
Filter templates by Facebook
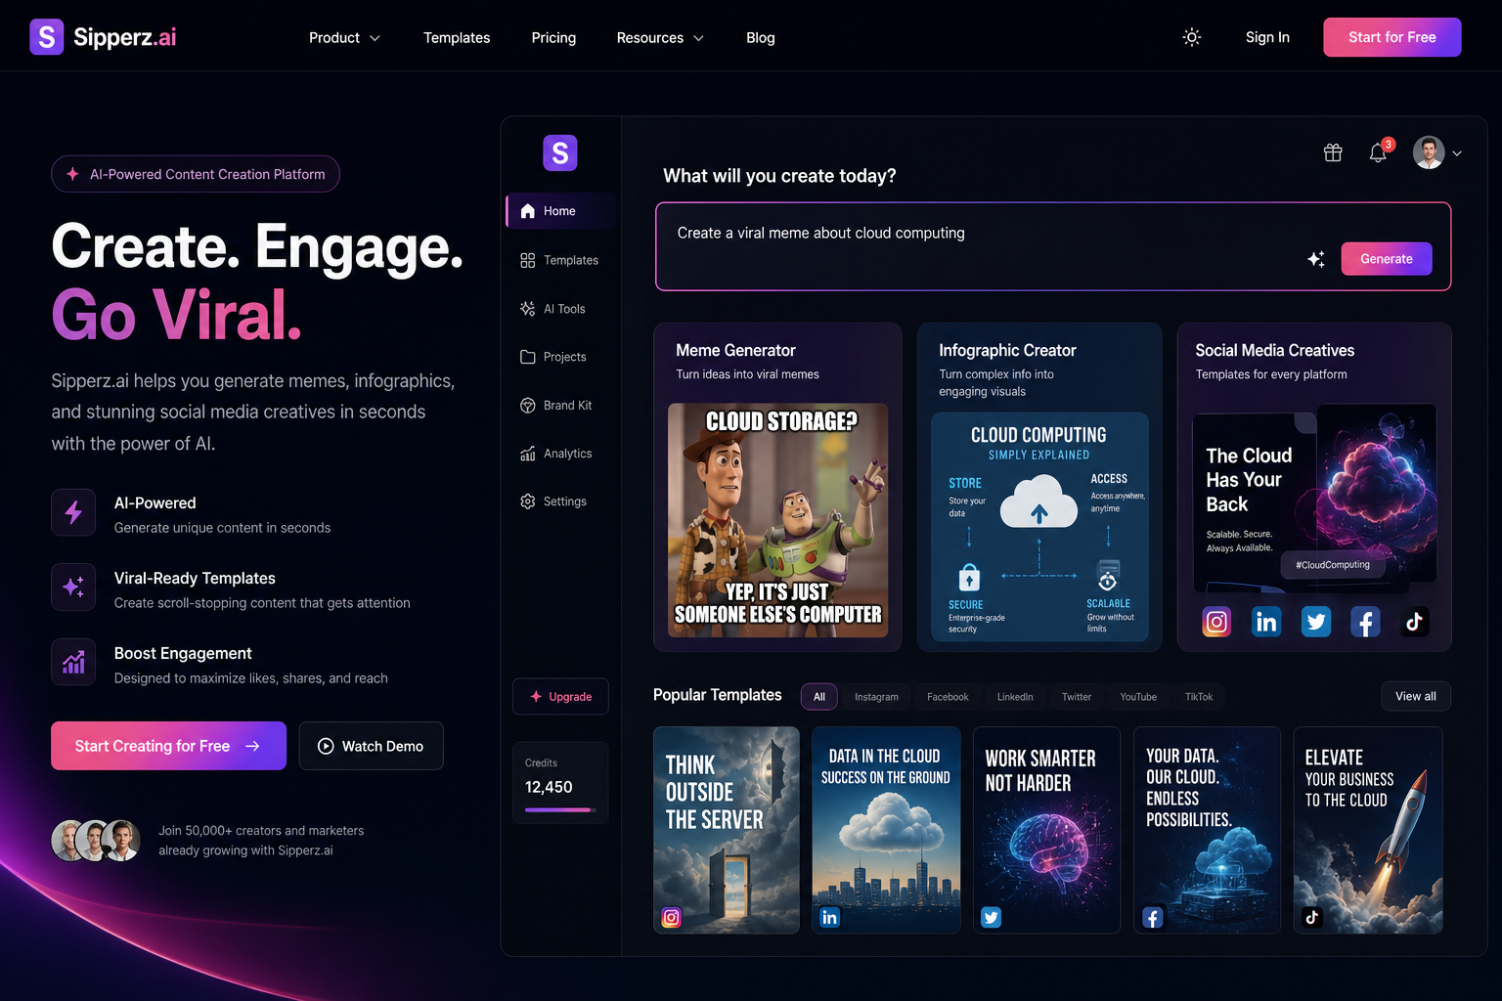(948, 697)
